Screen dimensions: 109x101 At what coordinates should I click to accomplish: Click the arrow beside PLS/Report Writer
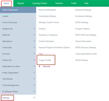[x=34, y=91]
